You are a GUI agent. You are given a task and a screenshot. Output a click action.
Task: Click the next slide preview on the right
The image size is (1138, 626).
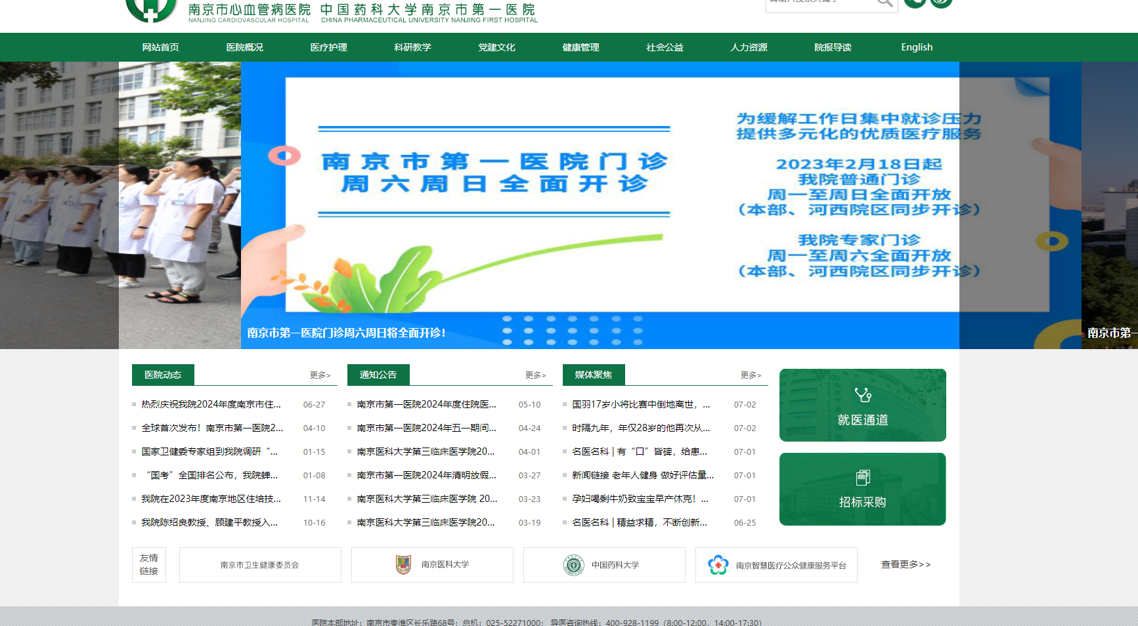click(1110, 205)
